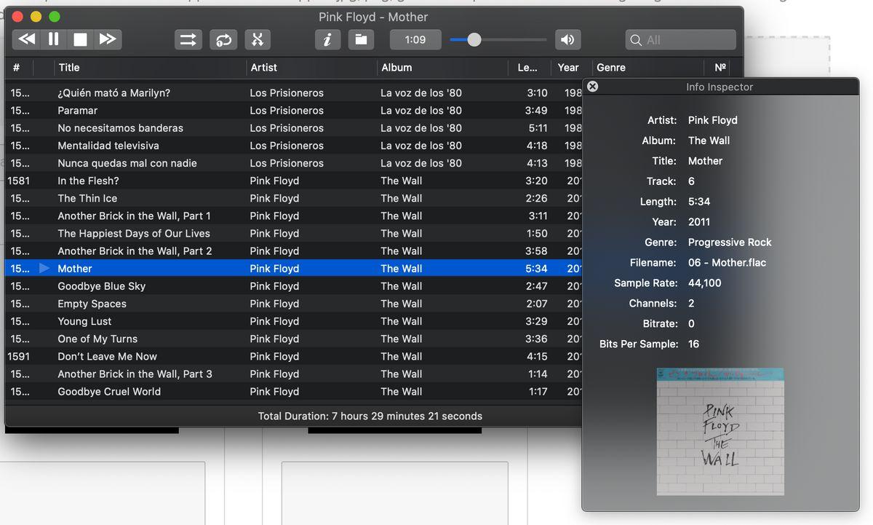Sort the playlist by Album column

(396, 68)
